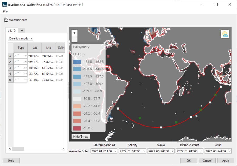Select the bottommost white waypoint on the route

click(x=161, y=127)
